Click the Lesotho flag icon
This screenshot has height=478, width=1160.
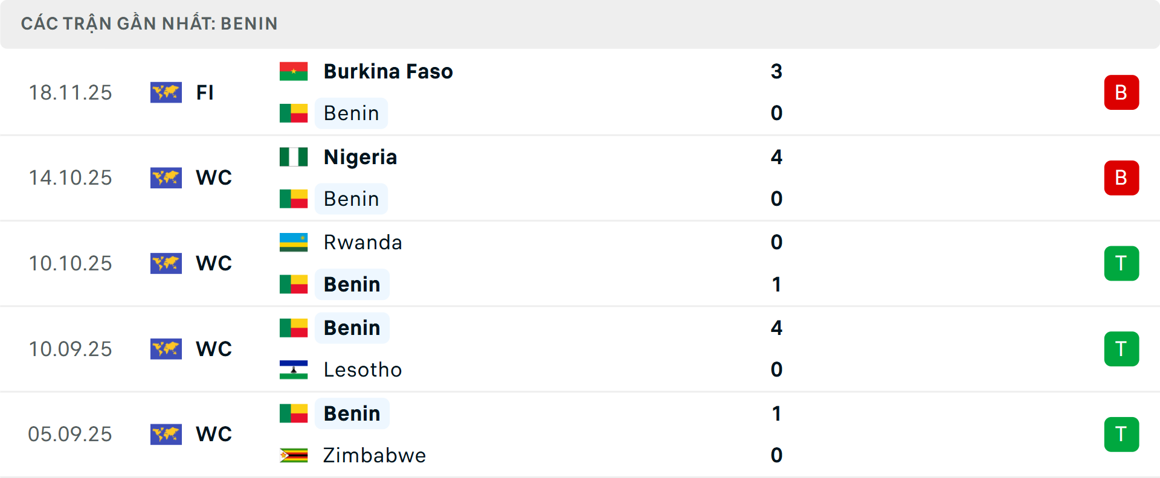(x=294, y=369)
